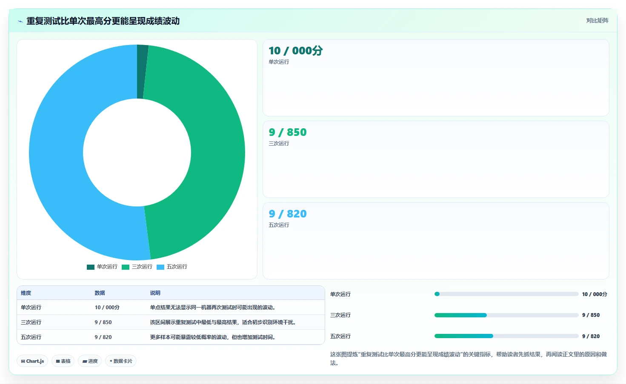
Task: Click the 表格 tag chip
Action: click(x=63, y=361)
